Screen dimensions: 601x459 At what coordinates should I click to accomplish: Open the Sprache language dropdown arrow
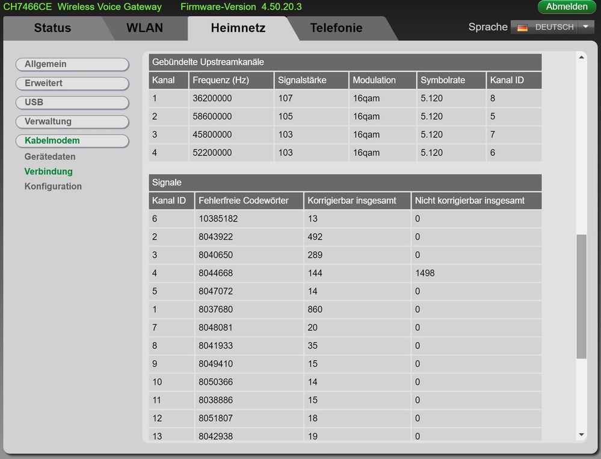585,27
